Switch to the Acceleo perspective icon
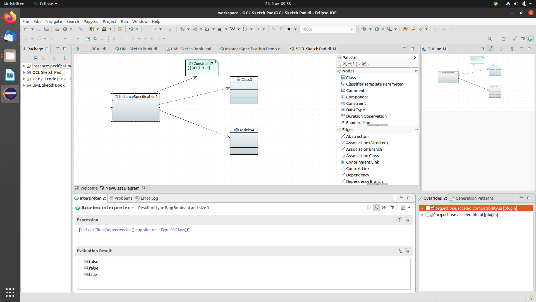 530,39
